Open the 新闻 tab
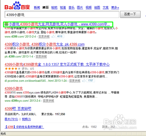Image resolution: width=146 pixels, height=136 pixels. [37, 8]
